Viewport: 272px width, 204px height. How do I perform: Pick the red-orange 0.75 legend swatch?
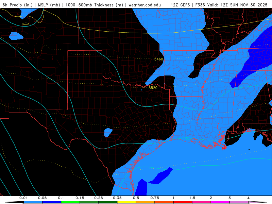point(164,202)
